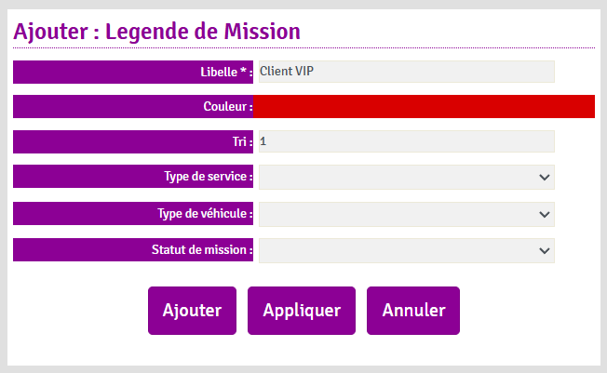Click the chevron arrow for Type de service
This screenshot has width=607, height=373.
[545, 177]
